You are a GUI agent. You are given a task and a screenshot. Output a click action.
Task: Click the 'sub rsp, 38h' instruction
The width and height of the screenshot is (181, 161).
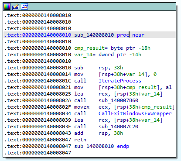click(99, 68)
